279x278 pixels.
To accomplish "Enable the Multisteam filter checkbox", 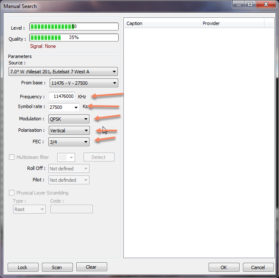I will (12, 157).
